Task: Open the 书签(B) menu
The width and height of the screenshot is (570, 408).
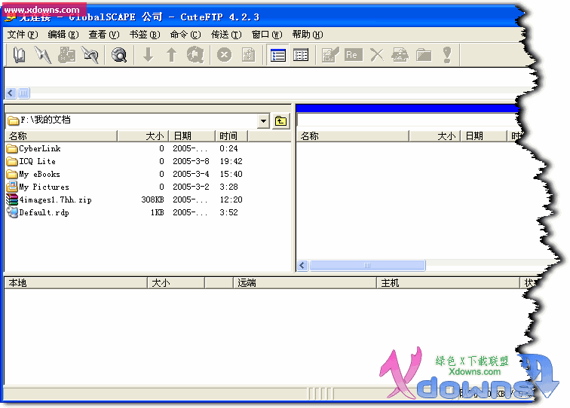Action: 145,35
